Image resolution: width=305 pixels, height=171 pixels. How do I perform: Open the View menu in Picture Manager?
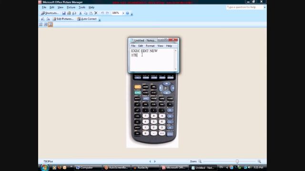(61, 8)
